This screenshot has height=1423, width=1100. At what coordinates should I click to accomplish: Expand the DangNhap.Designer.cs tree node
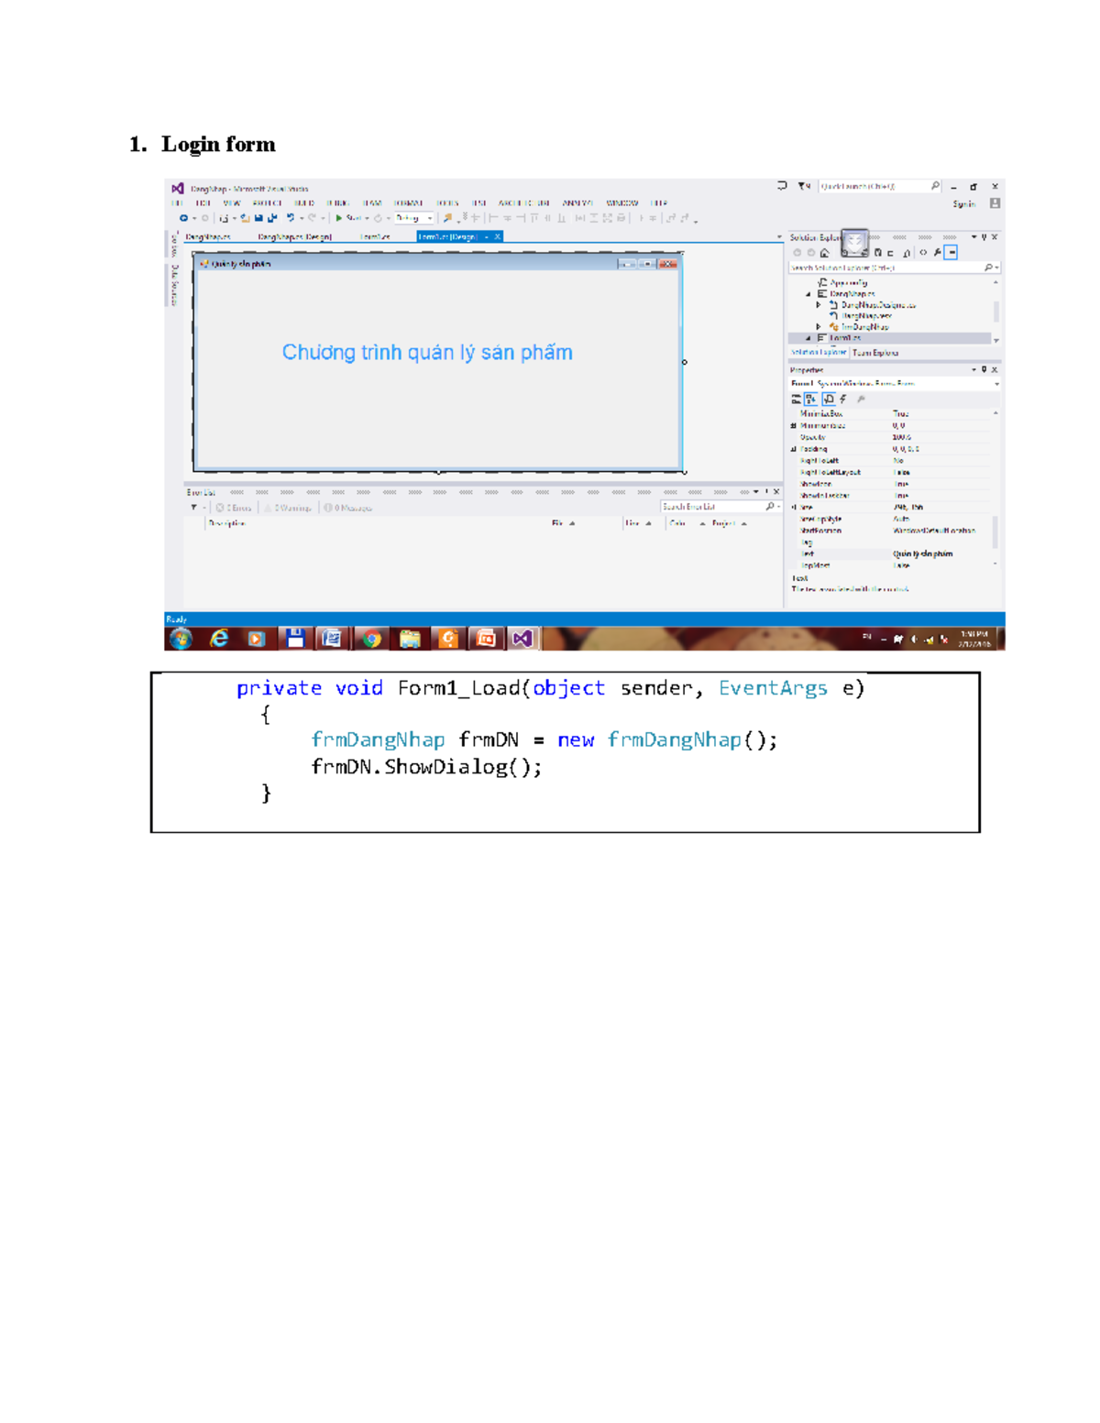pos(819,305)
